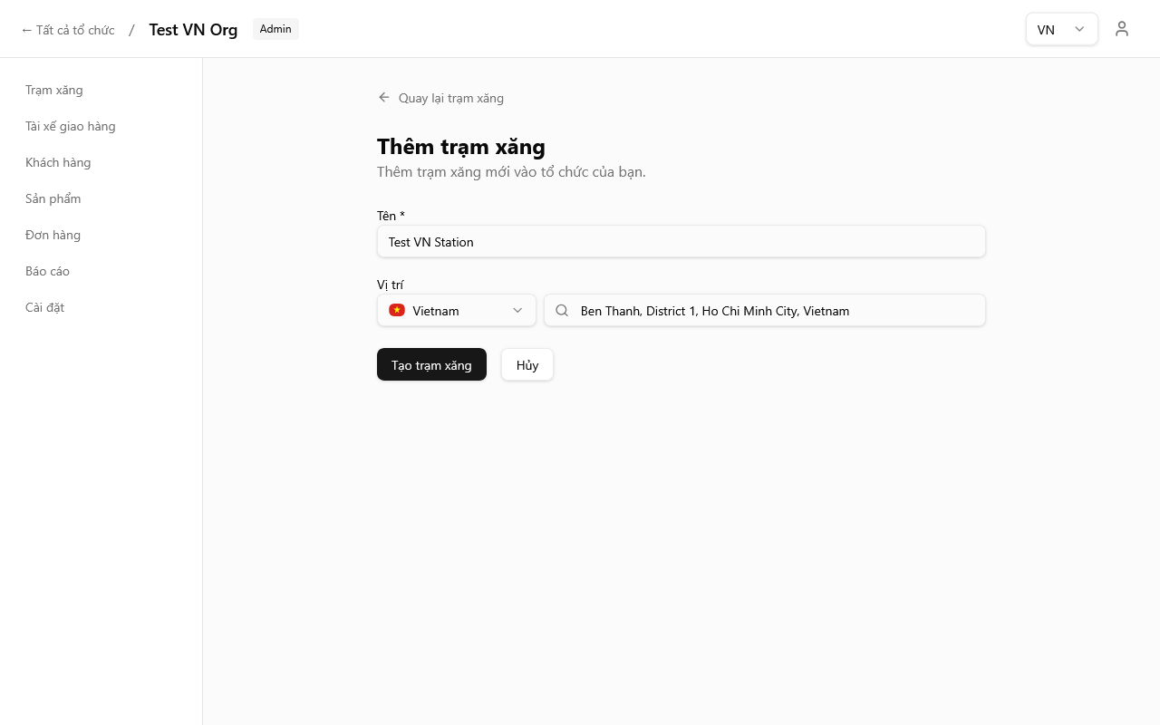Focus the Tên name input field

681,242
